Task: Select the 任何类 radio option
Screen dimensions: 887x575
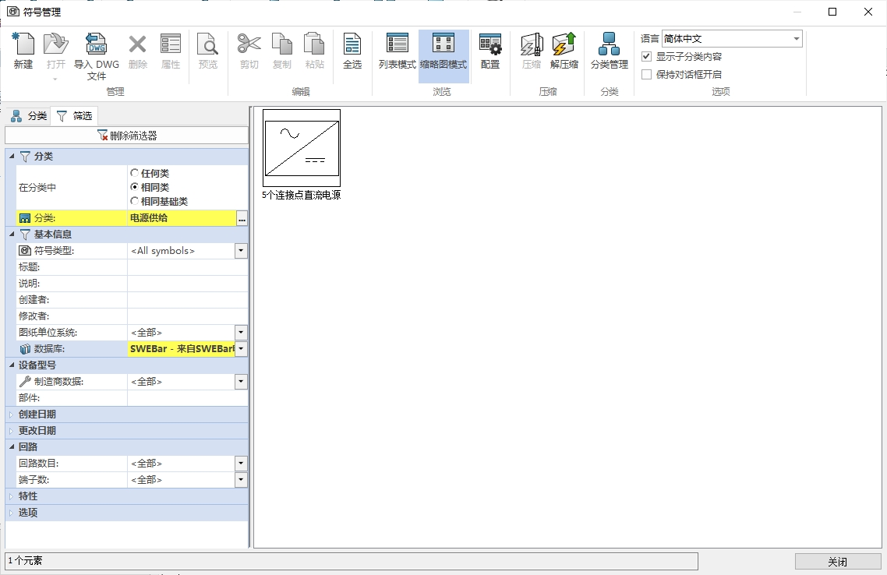Action: [x=135, y=173]
